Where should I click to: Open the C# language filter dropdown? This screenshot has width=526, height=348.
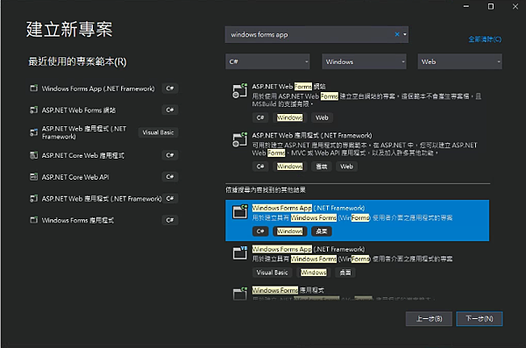point(267,61)
